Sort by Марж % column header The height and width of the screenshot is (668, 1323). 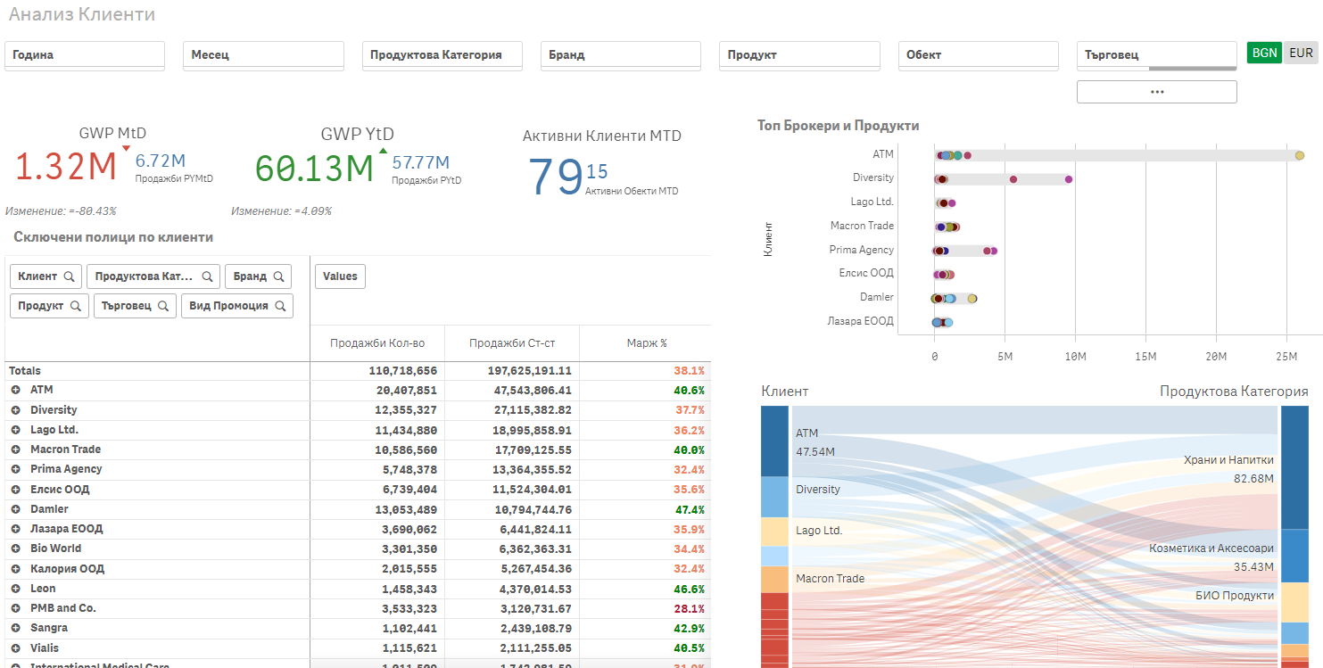tap(647, 343)
